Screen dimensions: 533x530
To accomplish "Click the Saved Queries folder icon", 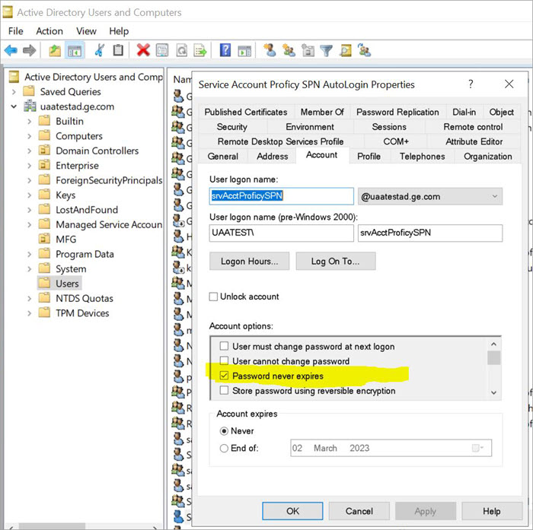I will click(29, 91).
